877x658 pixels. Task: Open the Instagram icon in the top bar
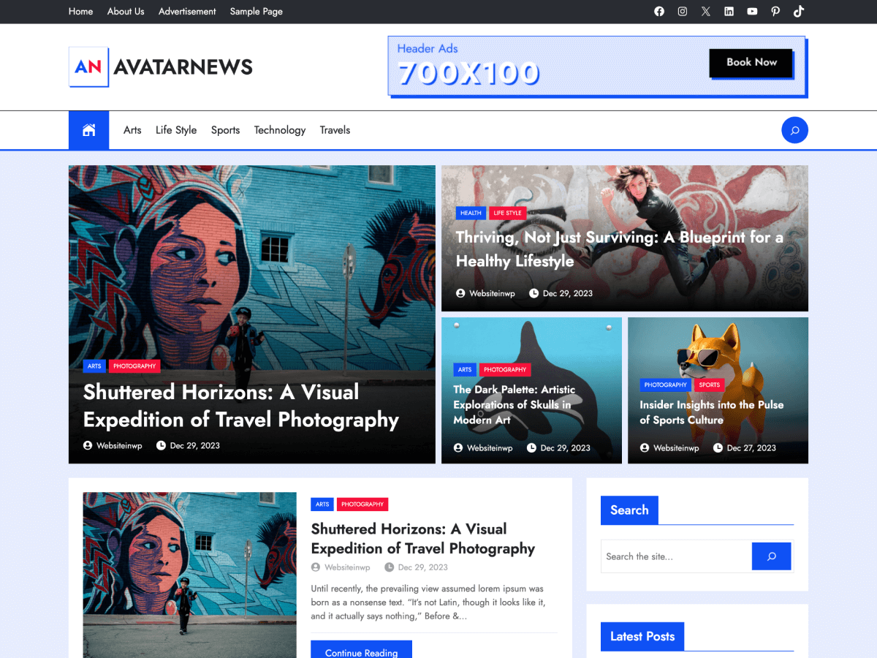(682, 11)
